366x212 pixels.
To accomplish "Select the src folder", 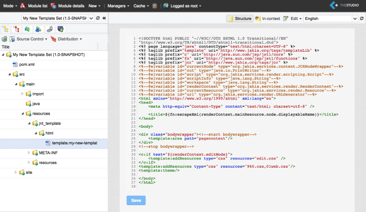I will pos(22,74).
